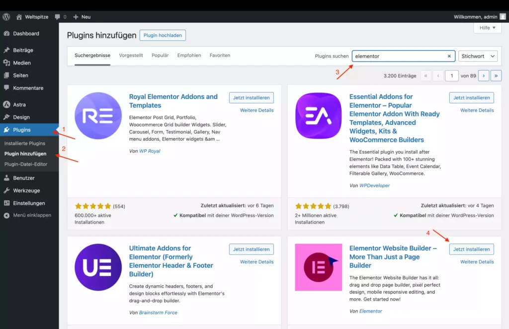Click the (554) rating count
Screen dimensions: 509x329
pyautogui.click(x=119, y=206)
